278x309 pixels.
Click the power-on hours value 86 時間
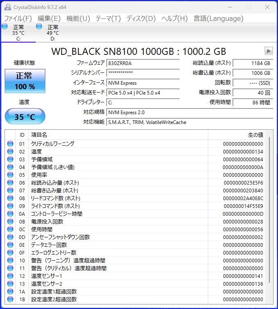(253, 102)
